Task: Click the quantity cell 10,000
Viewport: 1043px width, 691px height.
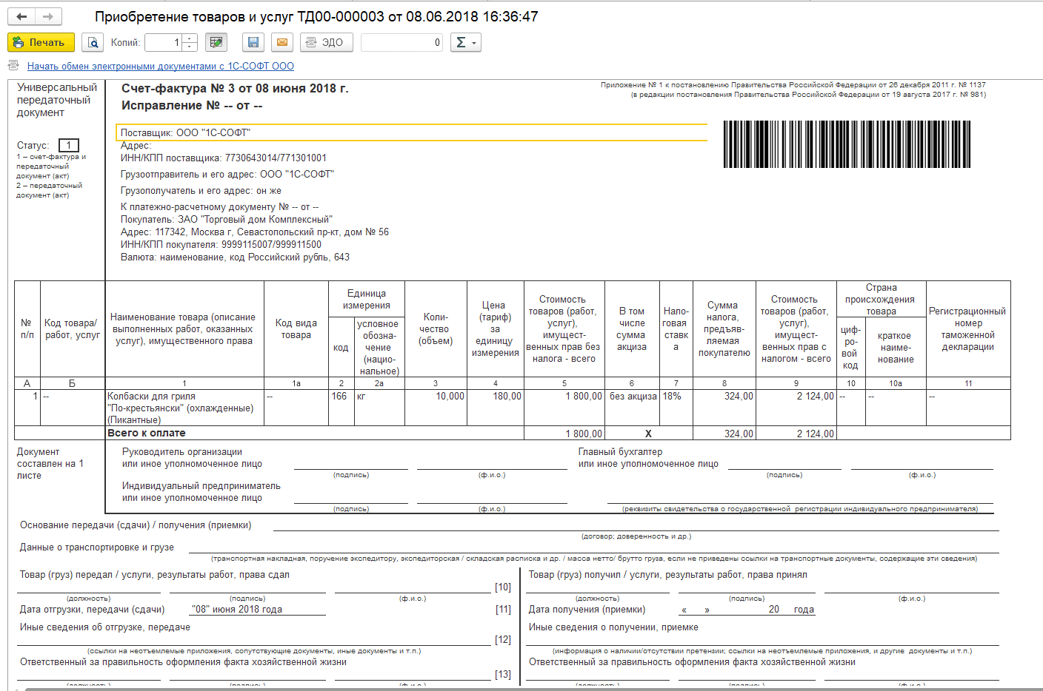Action: click(x=436, y=408)
